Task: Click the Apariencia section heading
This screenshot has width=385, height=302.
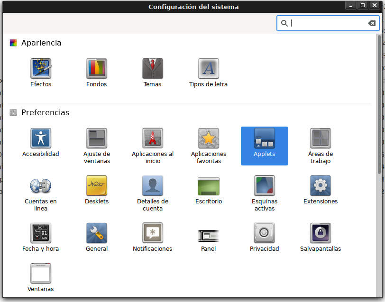Action: [x=41, y=43]
